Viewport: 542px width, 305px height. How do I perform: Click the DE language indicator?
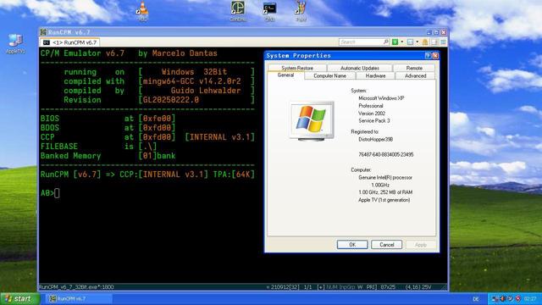pos(476,299)
